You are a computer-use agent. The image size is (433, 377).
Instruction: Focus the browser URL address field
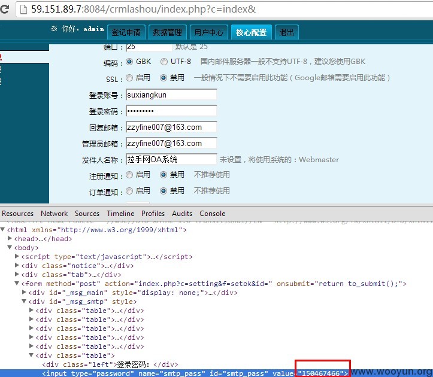[224, 10]
